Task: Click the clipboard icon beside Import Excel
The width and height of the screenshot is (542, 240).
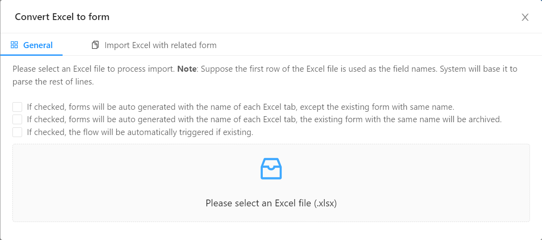Action: click(x=95, y=45)
